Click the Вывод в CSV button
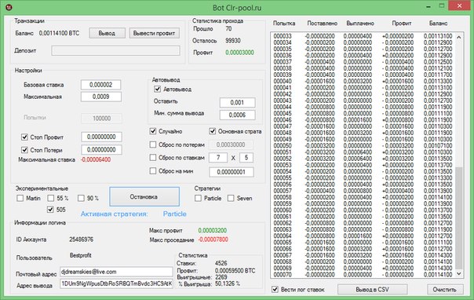The image size is (474, 300). click(x=372, y=290)
